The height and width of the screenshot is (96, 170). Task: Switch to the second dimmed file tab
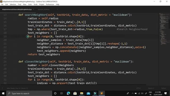click(x=44, y=10)
